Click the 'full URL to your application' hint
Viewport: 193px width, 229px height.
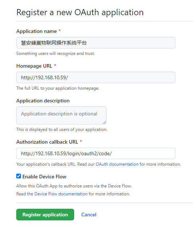pos(58,88)
